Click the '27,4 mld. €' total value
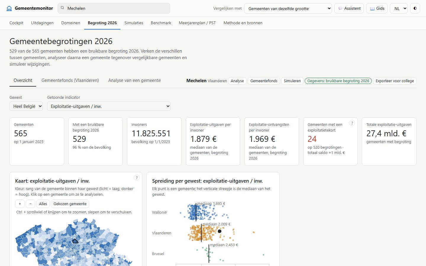The image size is (426, 266). [386, 133]
